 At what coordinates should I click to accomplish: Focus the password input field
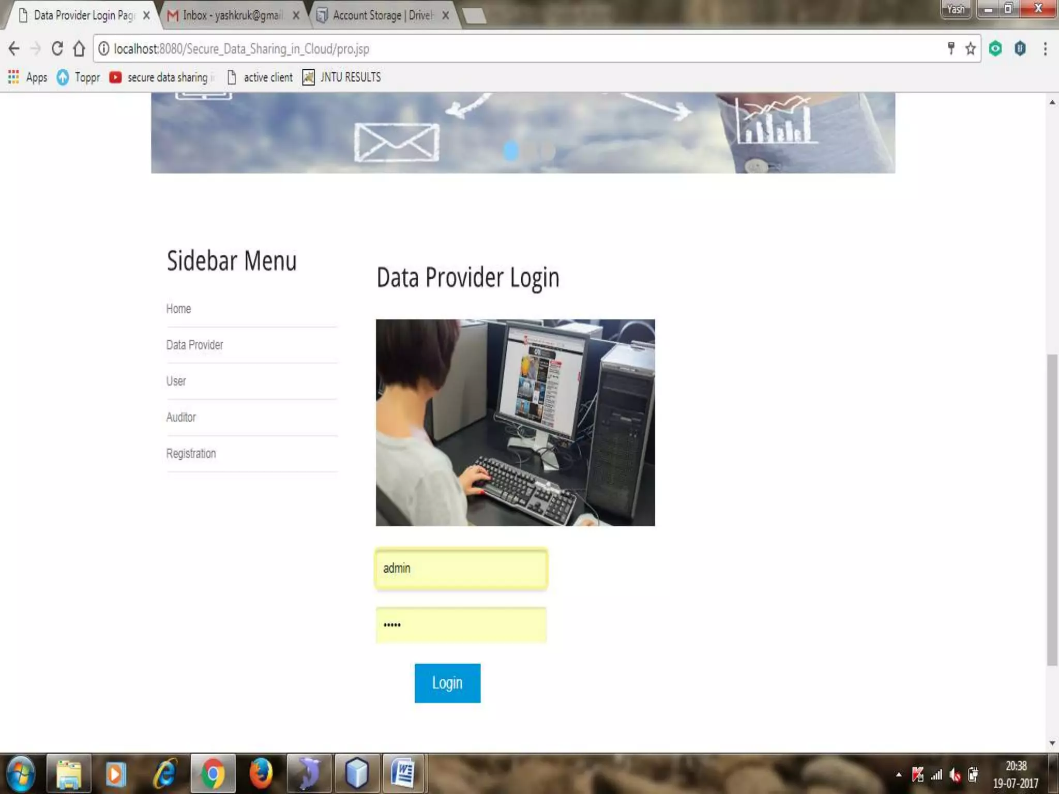(461, 625)
